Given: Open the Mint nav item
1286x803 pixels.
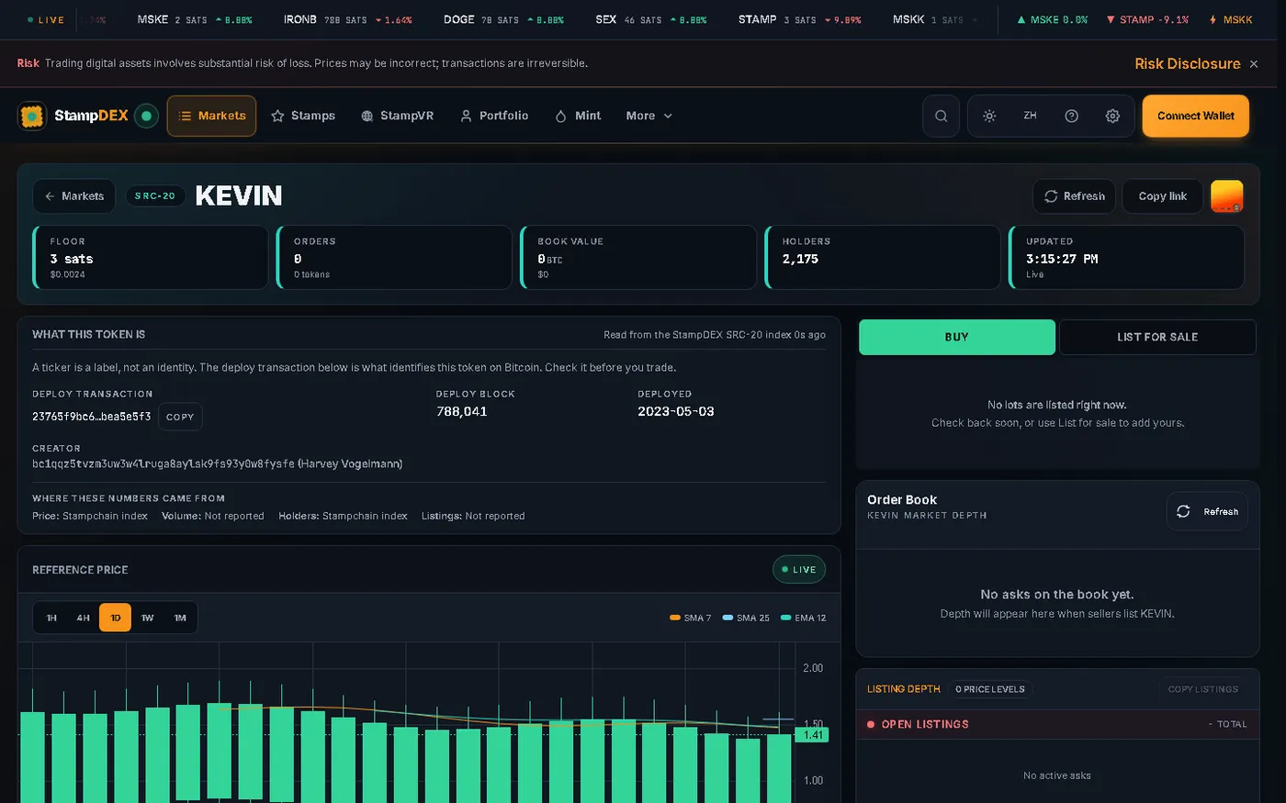Looking at the screenshot, I should (578, 116).
